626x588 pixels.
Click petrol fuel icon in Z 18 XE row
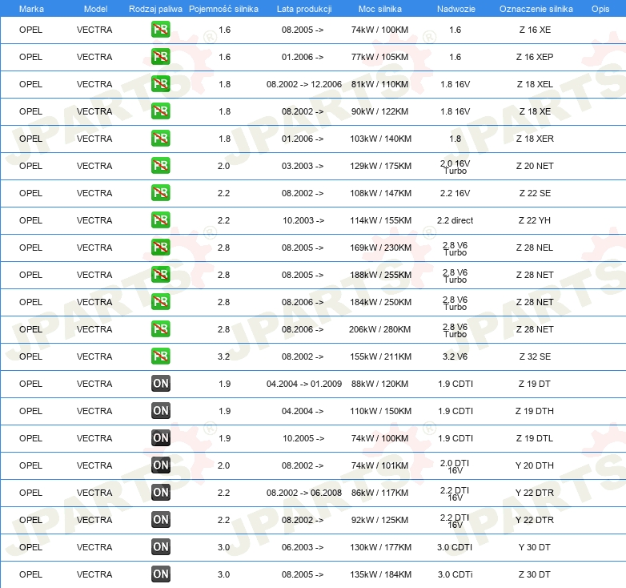coord(160,111)
